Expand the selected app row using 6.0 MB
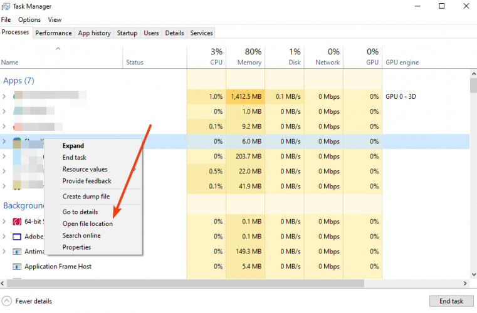Screen dimensions: 477x313 pos(4,141)
